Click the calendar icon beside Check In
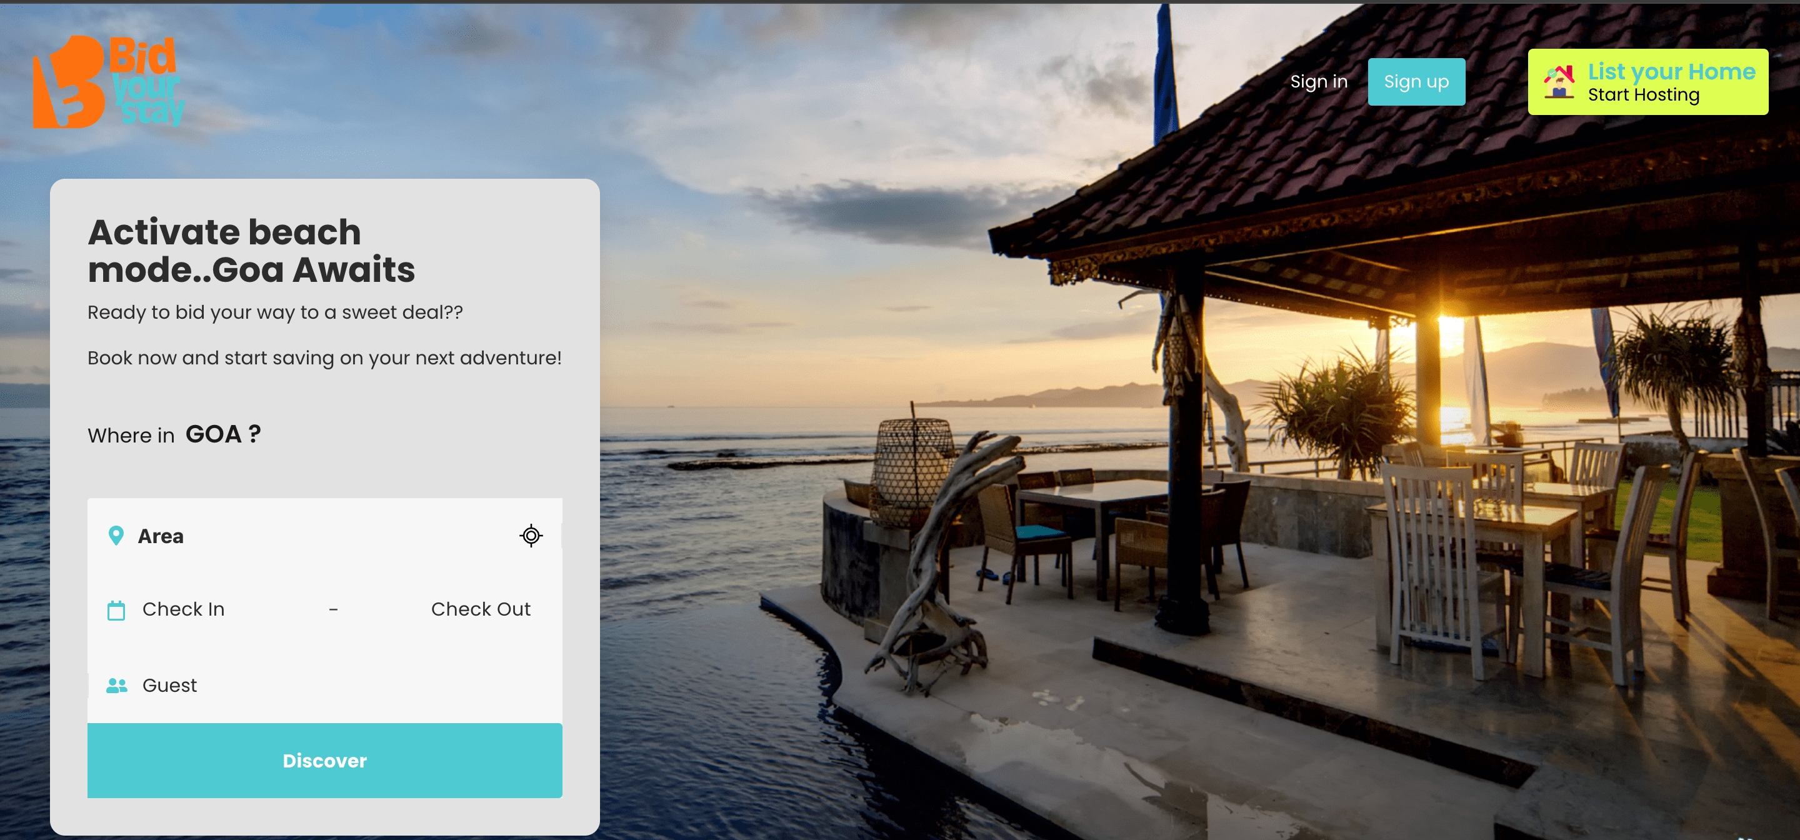 116,610
